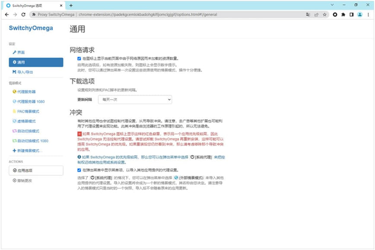Viewport: 375px width, 250px height.
Task: Open the Chrome extensions puzzle icon
Action: pyautogui.click(x=343, y=14)
